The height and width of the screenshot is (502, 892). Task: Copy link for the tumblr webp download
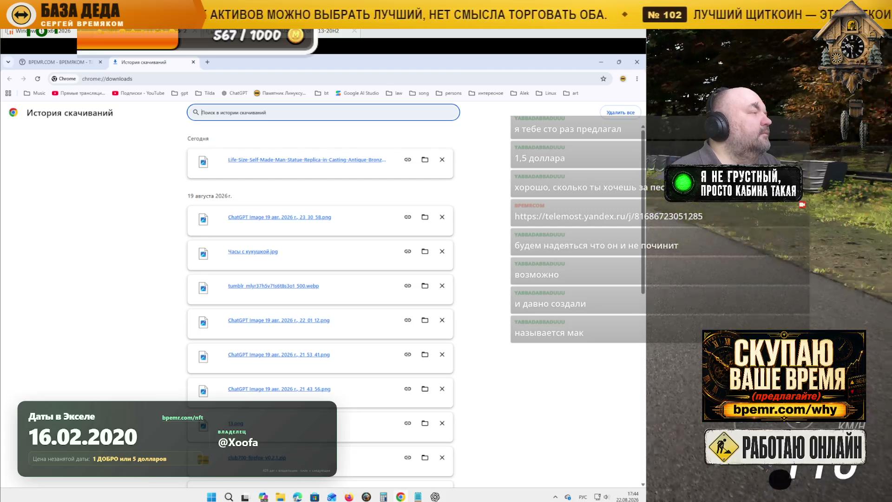pyautogui.click(x=407, y=286)
